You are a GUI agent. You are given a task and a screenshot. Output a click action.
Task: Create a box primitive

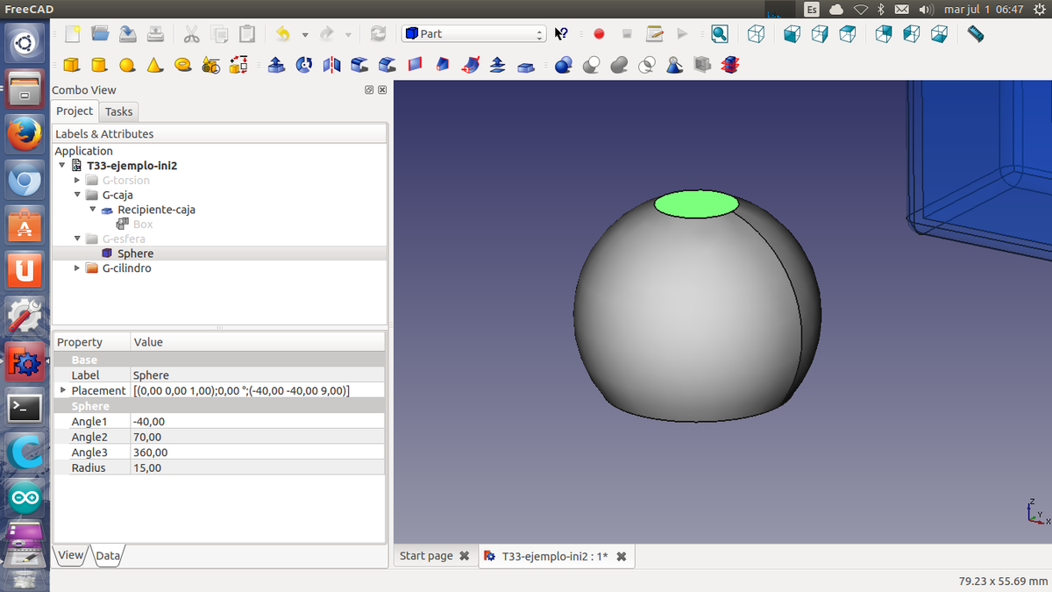click(72, 65)
